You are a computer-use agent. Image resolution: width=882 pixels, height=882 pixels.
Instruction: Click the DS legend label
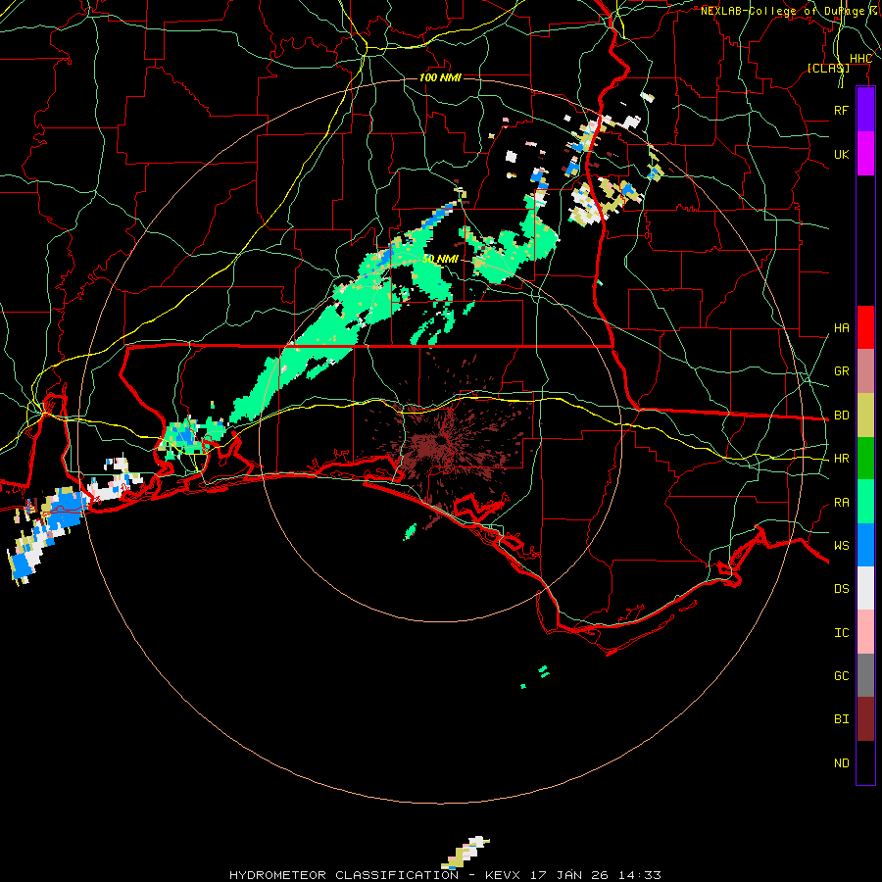(x=841, y=589)
